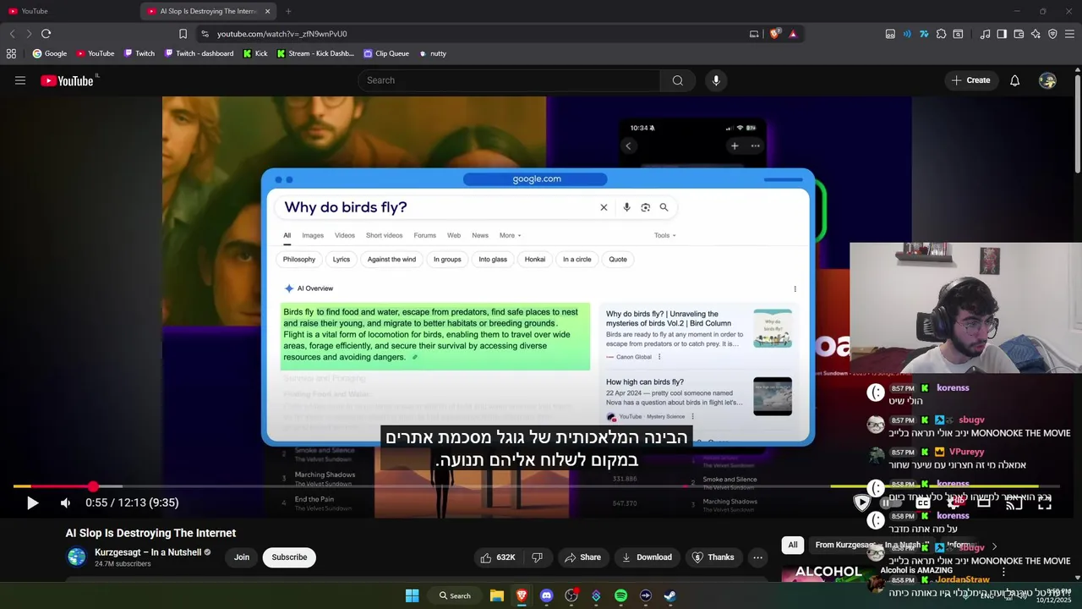The height and width of the screenshot is (609, 1082).
Task: Click the browser address bar URL
Action: (281, 34)
